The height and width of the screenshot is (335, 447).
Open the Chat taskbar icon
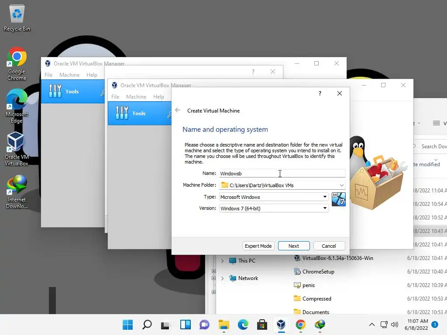click(x=204, y=325)
